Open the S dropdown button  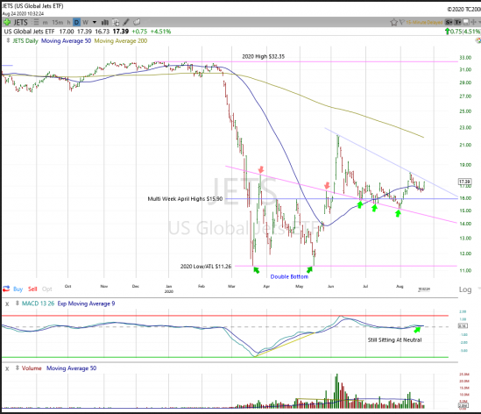pyautogui.click(x=449, y=22)
